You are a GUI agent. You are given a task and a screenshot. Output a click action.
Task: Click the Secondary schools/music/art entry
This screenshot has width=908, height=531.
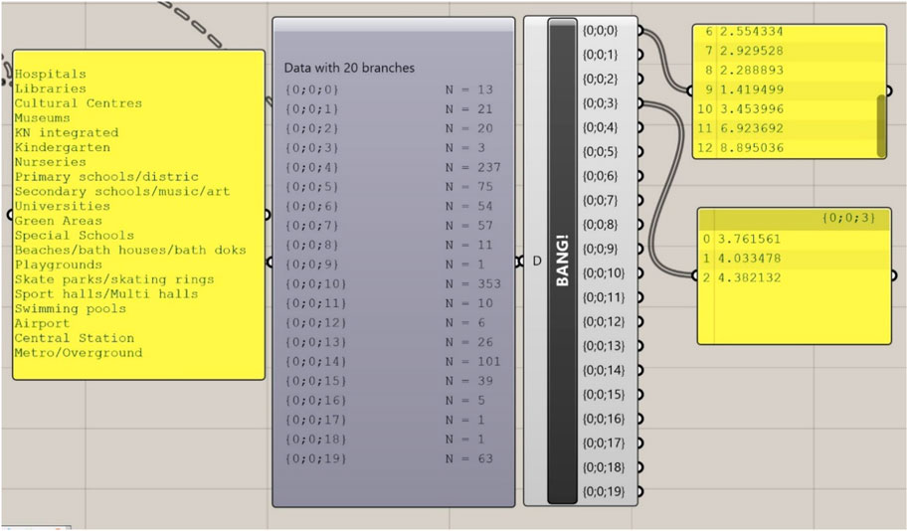122,191
